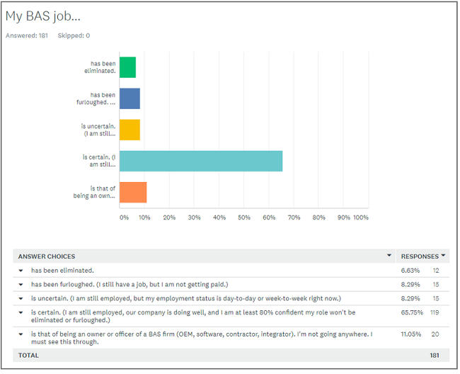460x374 pixels.
Task: Click the TOTAL row label
Action: 28,356
